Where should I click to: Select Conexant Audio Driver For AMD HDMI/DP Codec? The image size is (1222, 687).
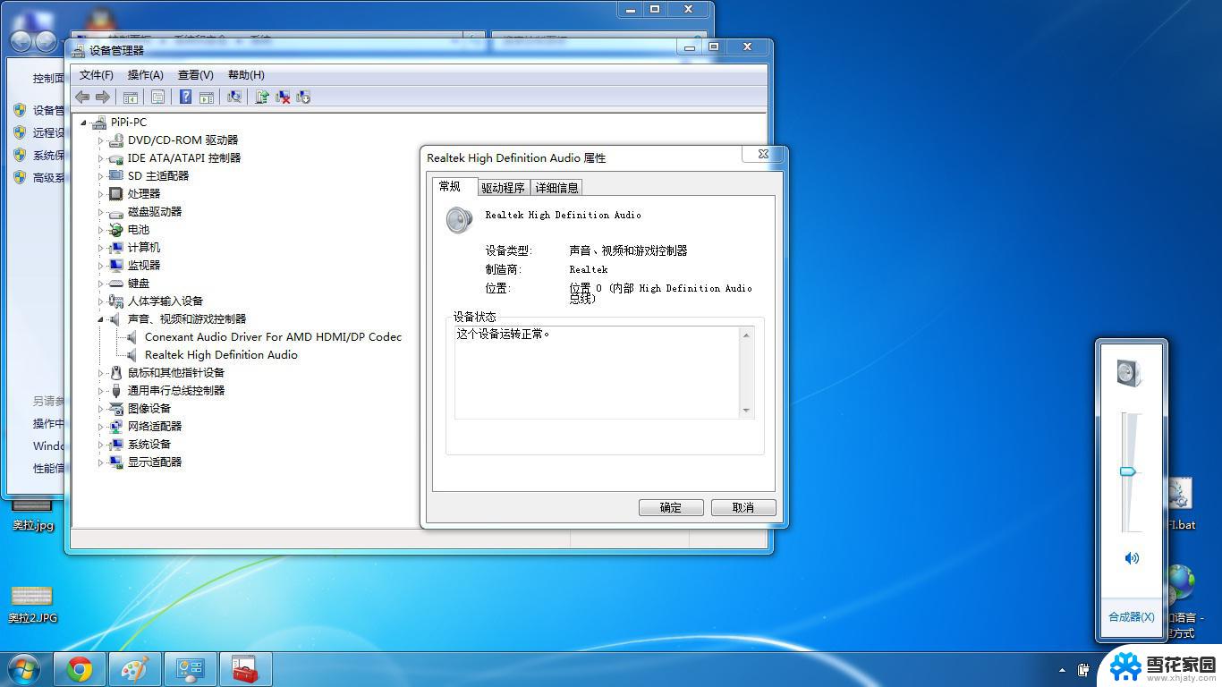point(273,337)
